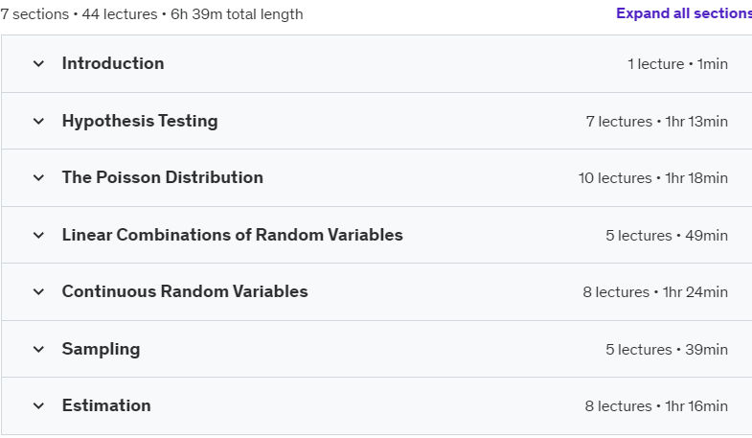Expand the Introduction section chevron

click(38, 64)
